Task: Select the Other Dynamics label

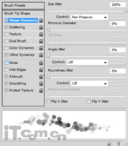Action: pyautogui.click(x=22, y=55)
